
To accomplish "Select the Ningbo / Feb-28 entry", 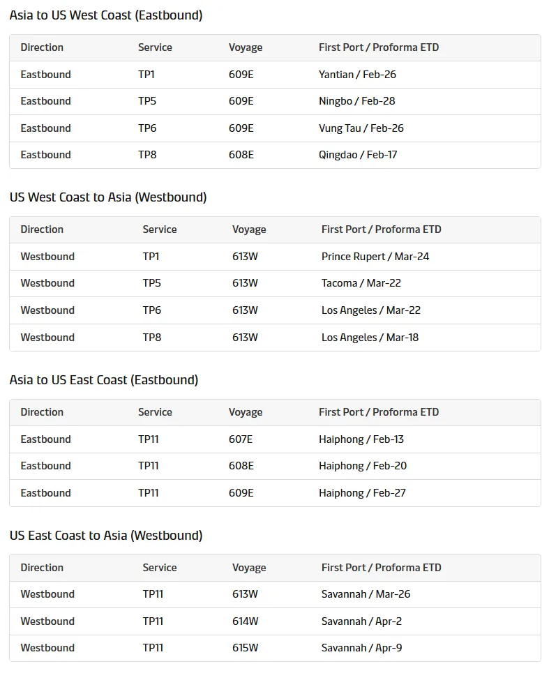I will [356, 101].
